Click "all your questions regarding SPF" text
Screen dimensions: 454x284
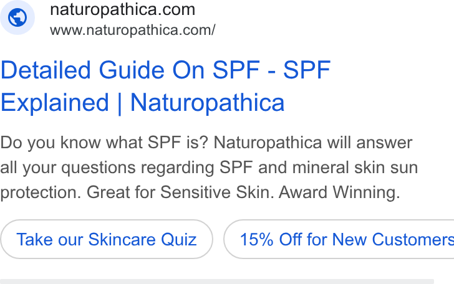point(127,168)
